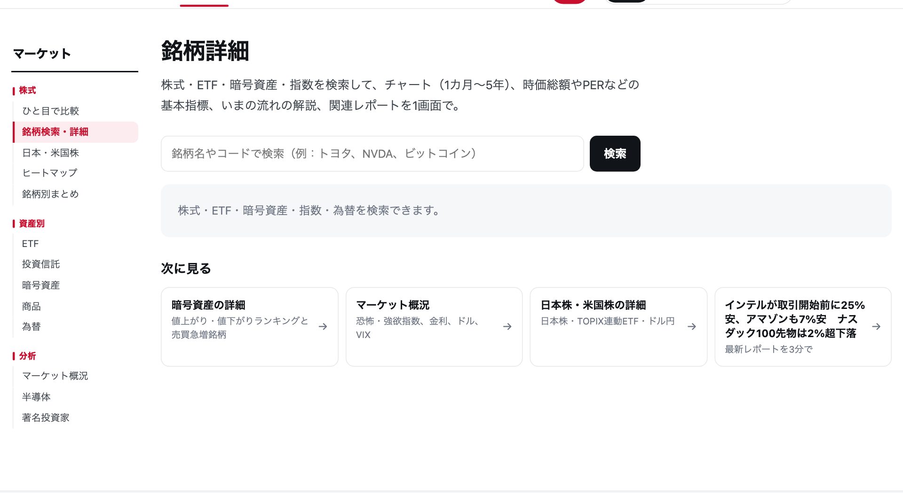Click the マーケット sidebar title

[x=42, y=54]
